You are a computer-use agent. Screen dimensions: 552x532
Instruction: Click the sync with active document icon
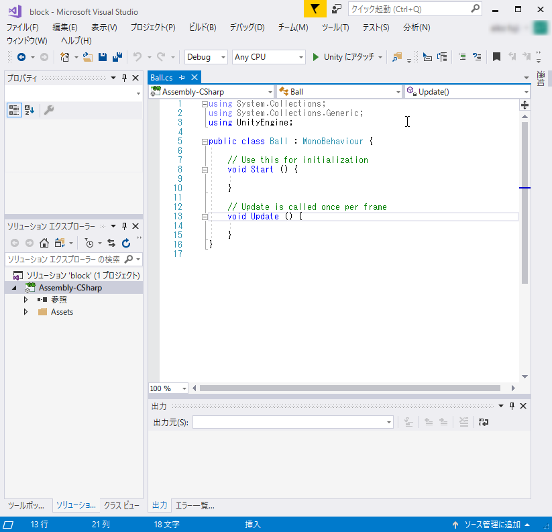click(x=111, y=243)
